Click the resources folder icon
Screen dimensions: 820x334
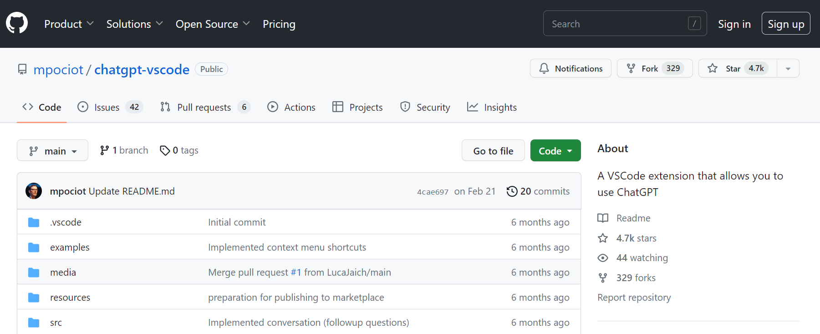34,298
